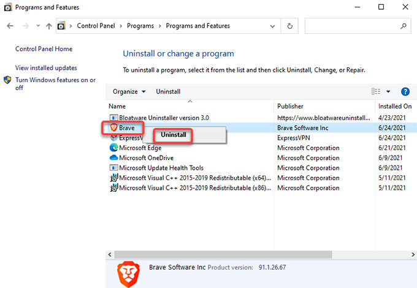Click the search magnifier icon
Screen dimensions: 417x288
pyautogui.click(x=403, y=26)
